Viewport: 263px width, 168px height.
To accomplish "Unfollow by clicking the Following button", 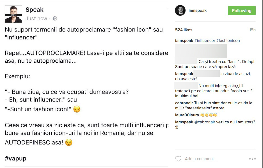I will pyautogui.click(x=242, y=10).
